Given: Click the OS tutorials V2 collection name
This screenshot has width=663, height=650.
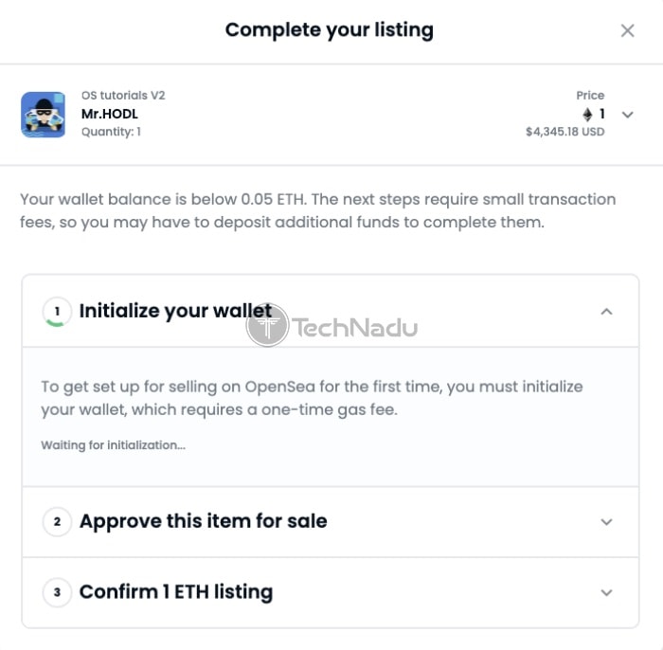Looking at the screenshot, I should [123, 95].
